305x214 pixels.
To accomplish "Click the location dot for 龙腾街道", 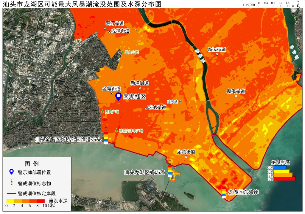I will (186, 157).
